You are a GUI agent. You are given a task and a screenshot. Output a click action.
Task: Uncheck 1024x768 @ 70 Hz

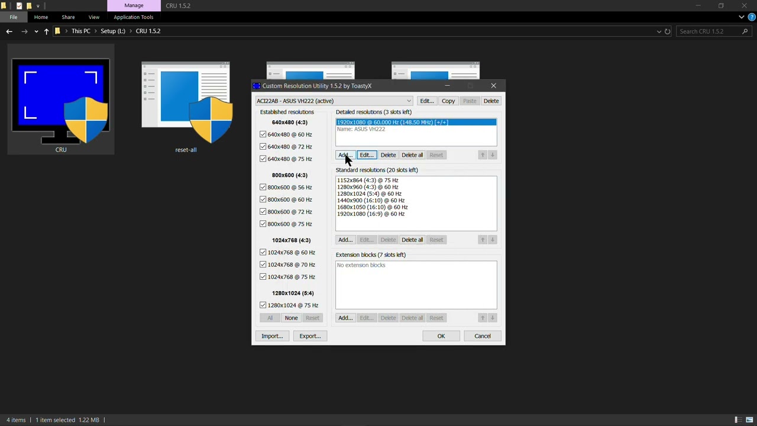[263, 264]
